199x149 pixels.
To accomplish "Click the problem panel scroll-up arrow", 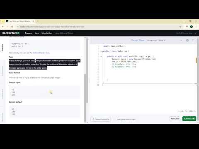I will pos(85,38).
